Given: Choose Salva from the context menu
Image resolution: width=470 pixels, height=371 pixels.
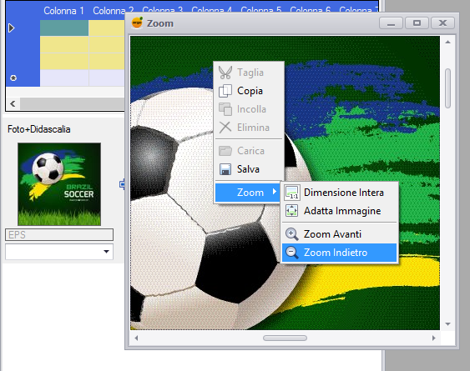Looking at the screenshot, I should [x=249, y=169].
